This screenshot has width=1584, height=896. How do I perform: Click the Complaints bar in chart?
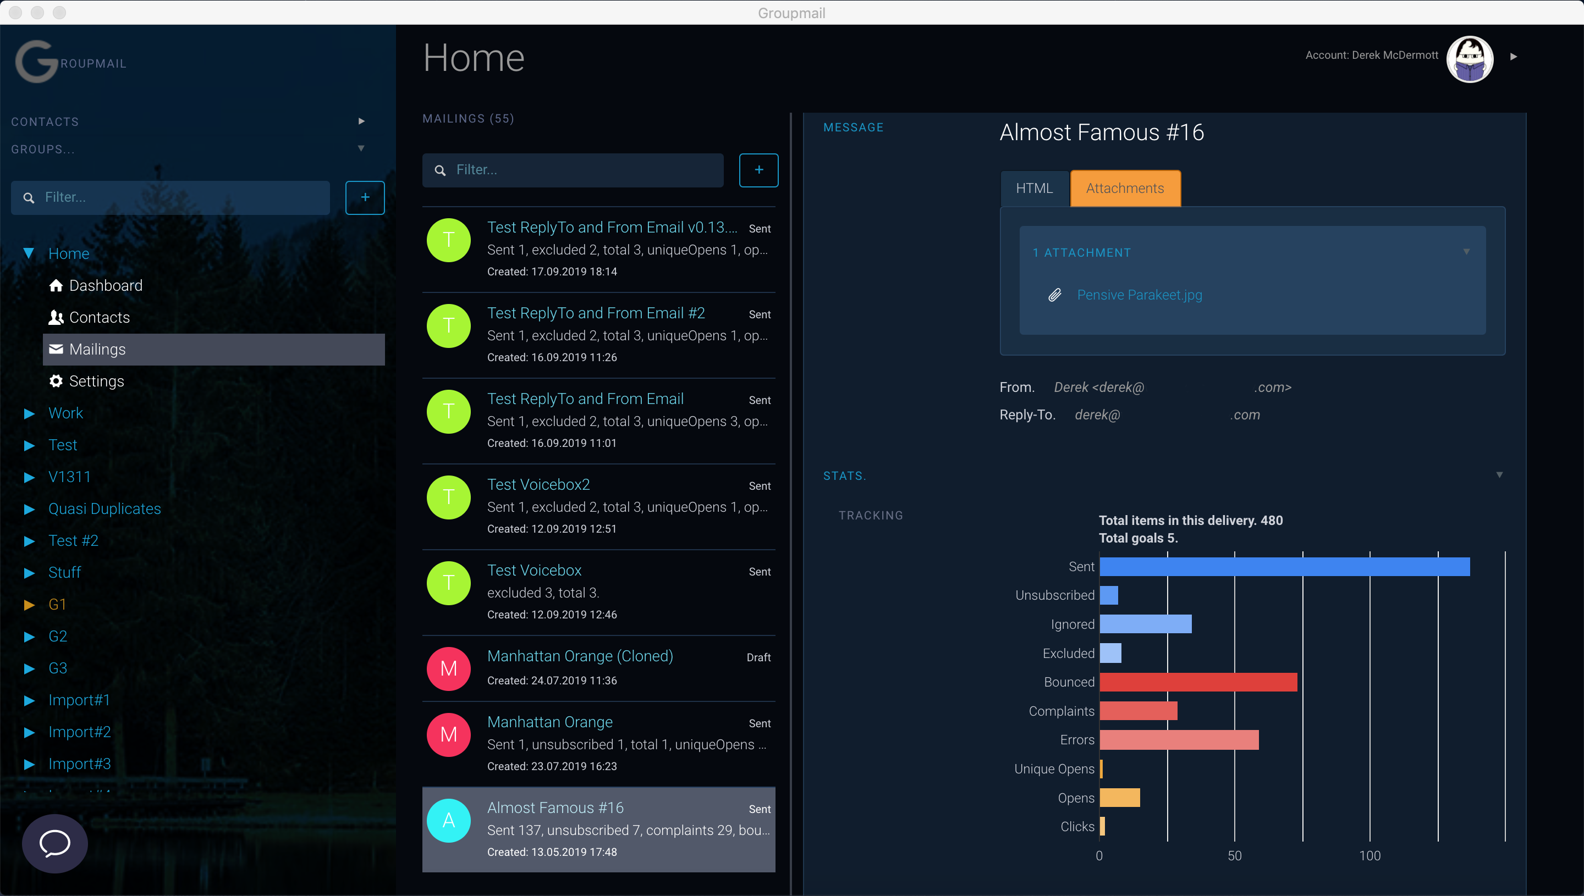(1139, 711)
